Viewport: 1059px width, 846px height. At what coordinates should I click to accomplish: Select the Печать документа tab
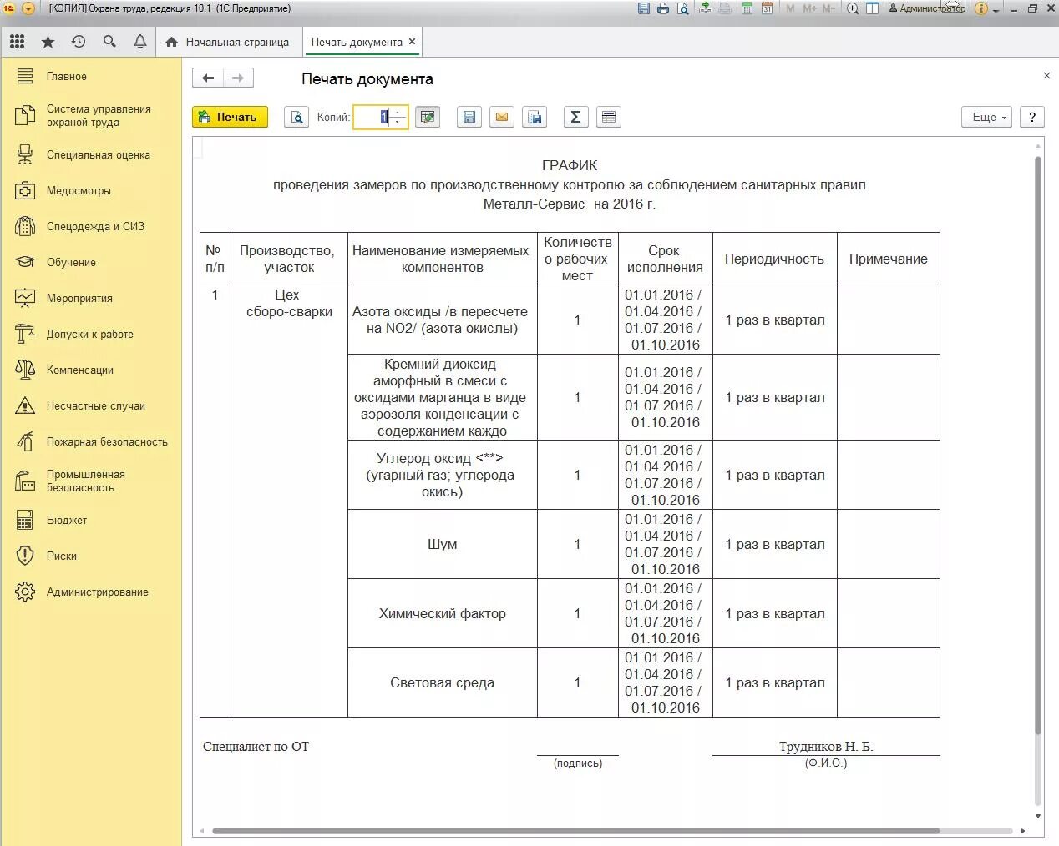[357, 42]
